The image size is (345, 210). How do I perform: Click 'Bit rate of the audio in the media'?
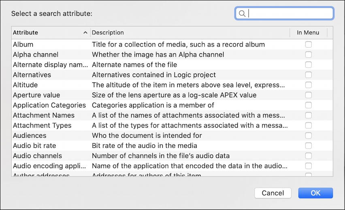(145, 145)
